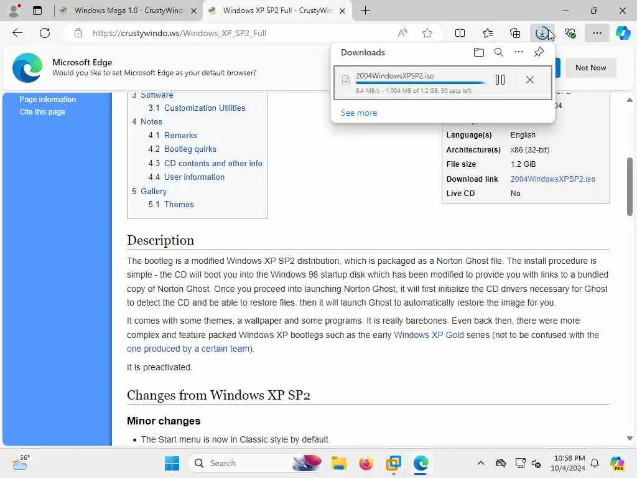
Task: Search downloads in the Downloads panel
Action: pos(498,52)
